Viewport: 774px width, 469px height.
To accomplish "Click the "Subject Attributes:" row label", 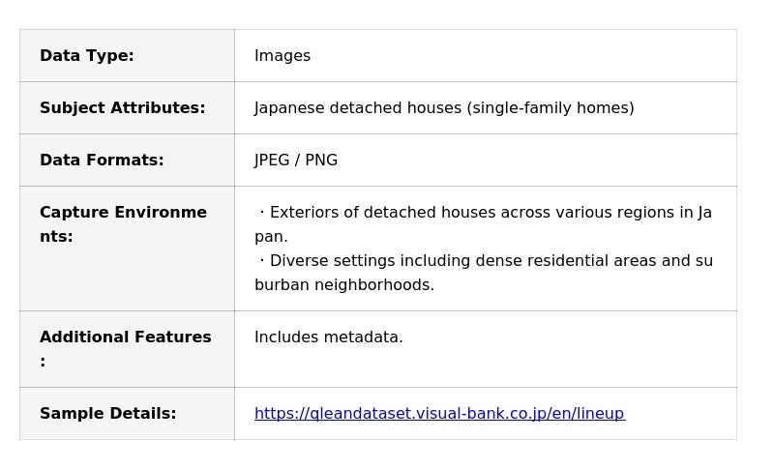I will tap(122, 108).
